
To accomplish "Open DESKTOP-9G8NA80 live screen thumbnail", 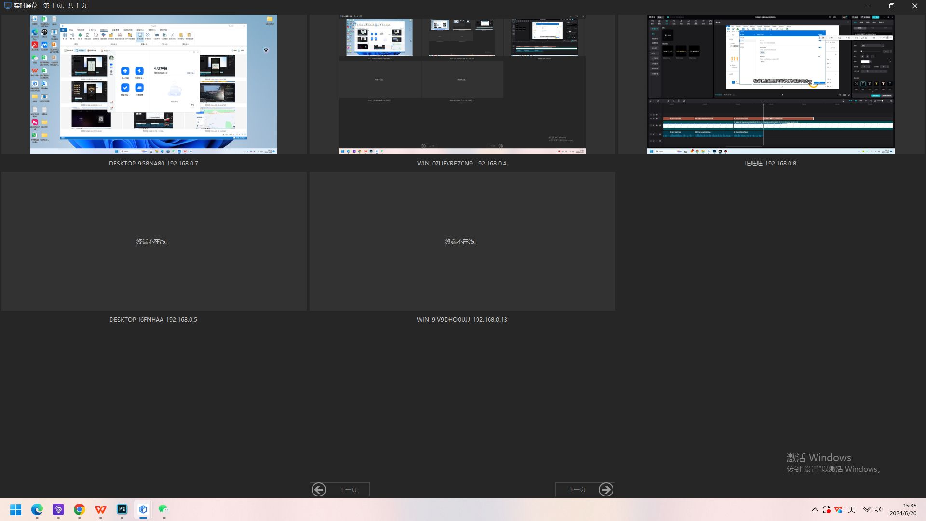I will tap(153, 84).
